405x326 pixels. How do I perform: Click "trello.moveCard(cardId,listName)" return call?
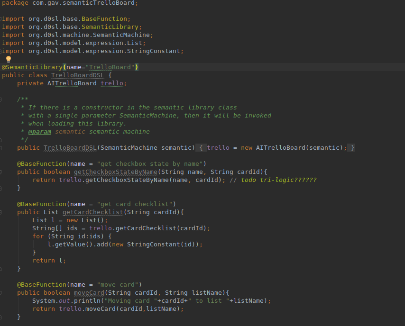pyautogui.click(x=120, y=309)
